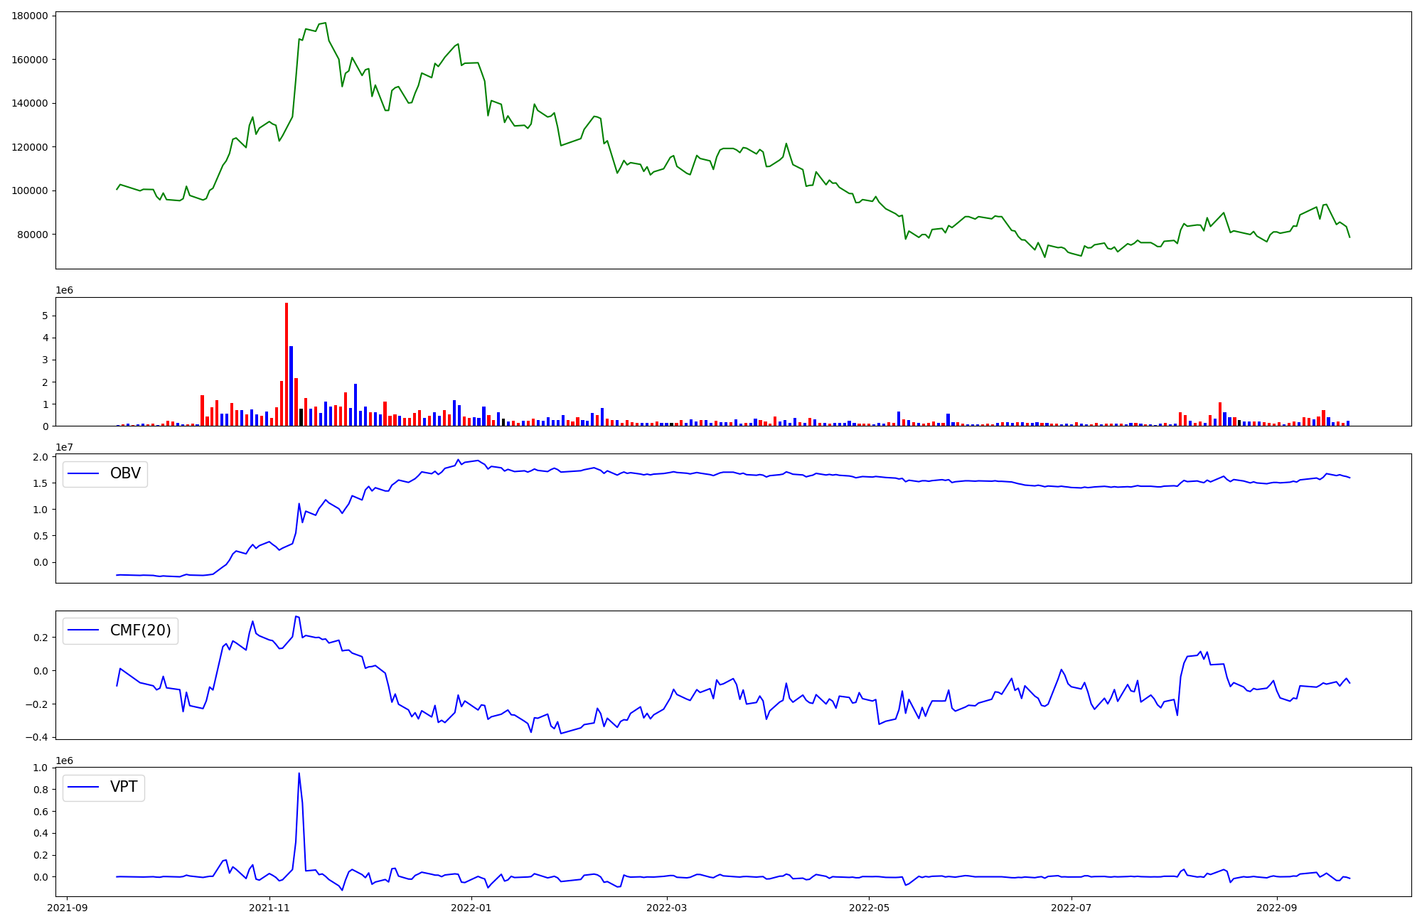Click the 2022-03 x-axis date label
This screenshot has width=1422, height=924.
pos(667,908)
